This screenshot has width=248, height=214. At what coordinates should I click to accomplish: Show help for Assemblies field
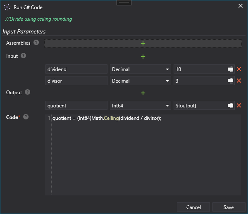[36, 43]
